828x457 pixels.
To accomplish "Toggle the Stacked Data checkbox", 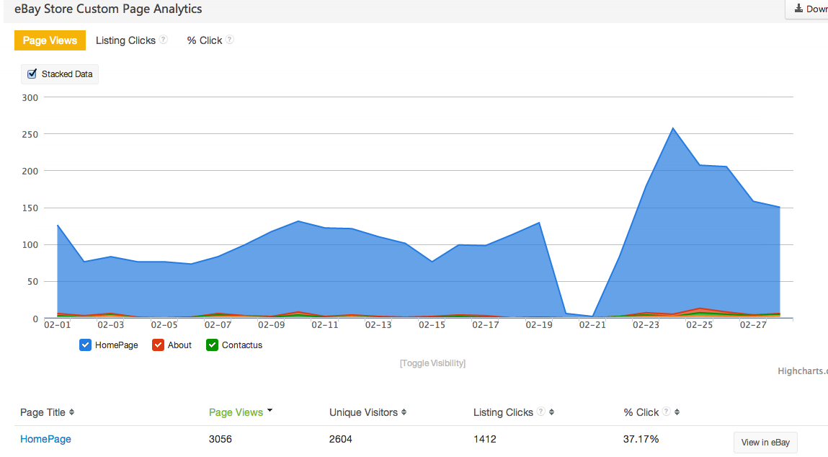I will click(32, 74).
